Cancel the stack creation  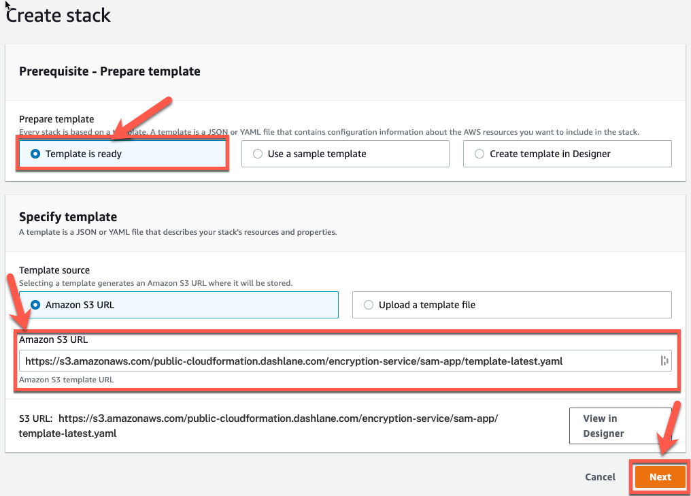[x=600, y=477]
